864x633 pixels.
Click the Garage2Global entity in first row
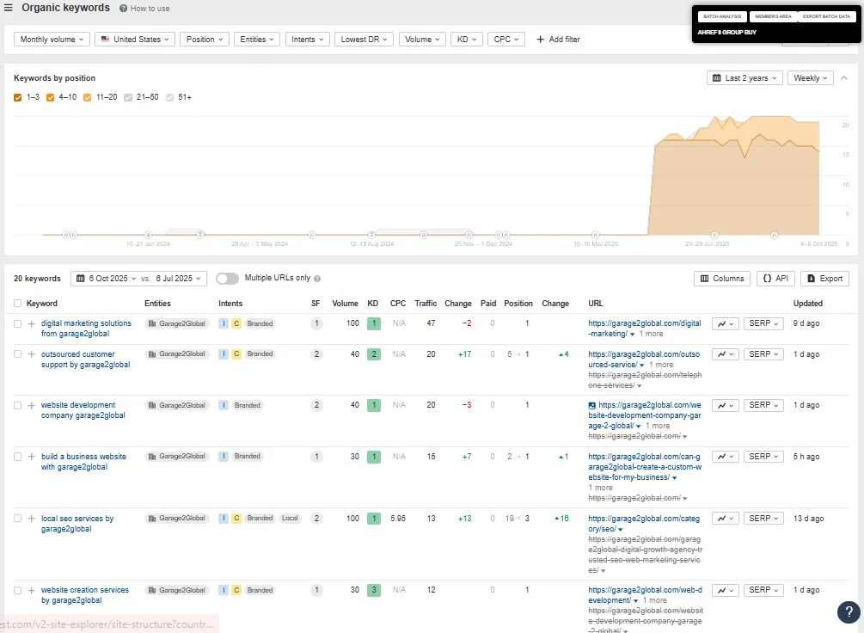pos(177,323)
